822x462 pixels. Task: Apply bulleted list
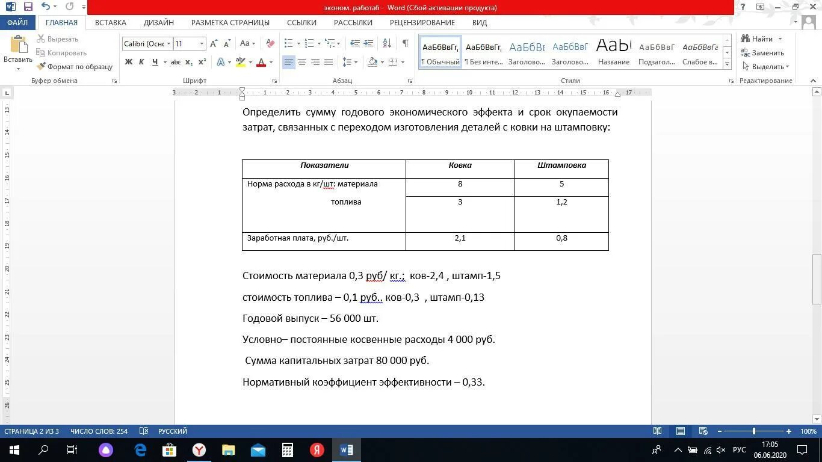[288, 44]
